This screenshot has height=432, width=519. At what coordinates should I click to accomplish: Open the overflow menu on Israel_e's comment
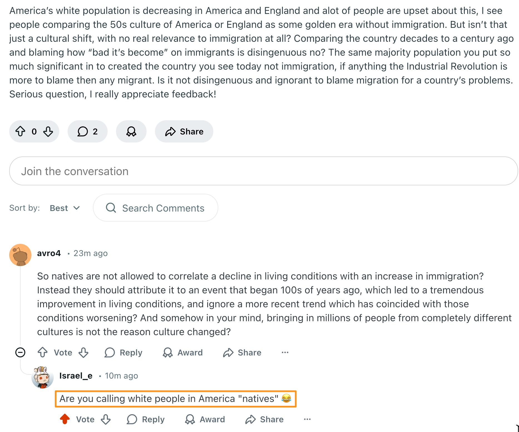[307, 419]
